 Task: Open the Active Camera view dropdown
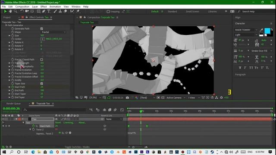click(x=176, y=98)
